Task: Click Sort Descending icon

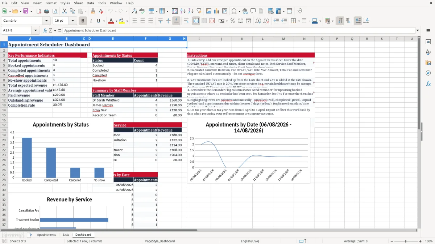Action: [191, 11]
